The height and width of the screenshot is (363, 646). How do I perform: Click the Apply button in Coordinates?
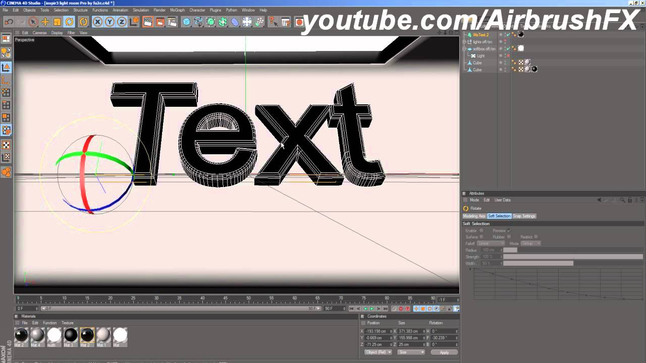tap(444, 352)
